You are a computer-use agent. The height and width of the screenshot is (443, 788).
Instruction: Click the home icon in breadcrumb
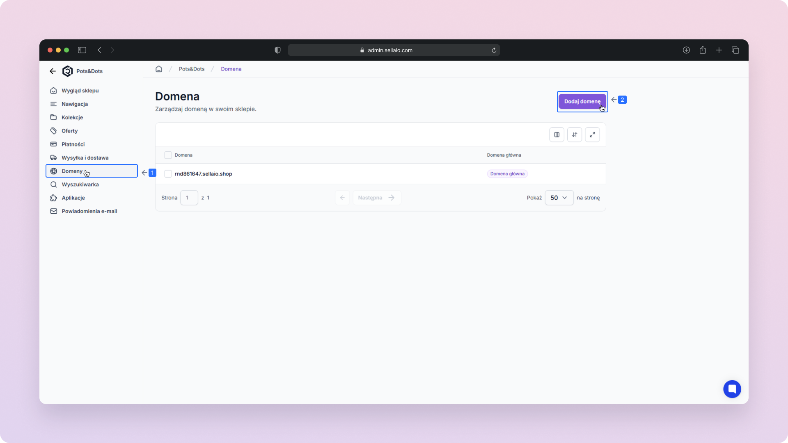click(x=159, y=69)
